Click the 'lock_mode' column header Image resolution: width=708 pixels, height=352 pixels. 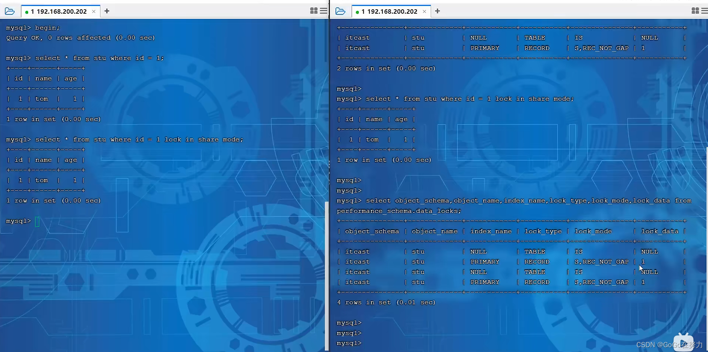pyautogui.click(x=593, y=231)
